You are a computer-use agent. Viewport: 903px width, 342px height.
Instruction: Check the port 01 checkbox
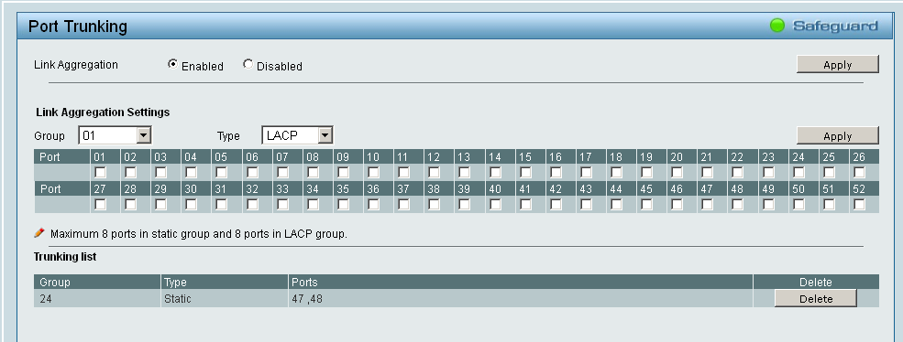point(100,173)
